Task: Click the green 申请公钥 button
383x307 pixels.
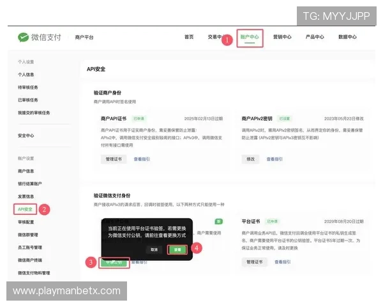Action: pyautogui.click(x=114, y=263)
